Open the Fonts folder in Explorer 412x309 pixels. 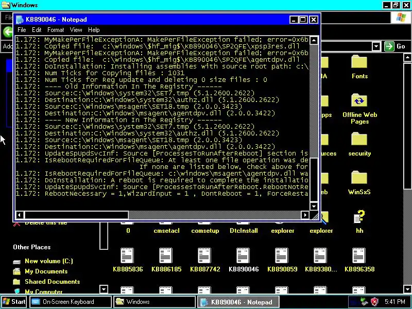point(359,62)
